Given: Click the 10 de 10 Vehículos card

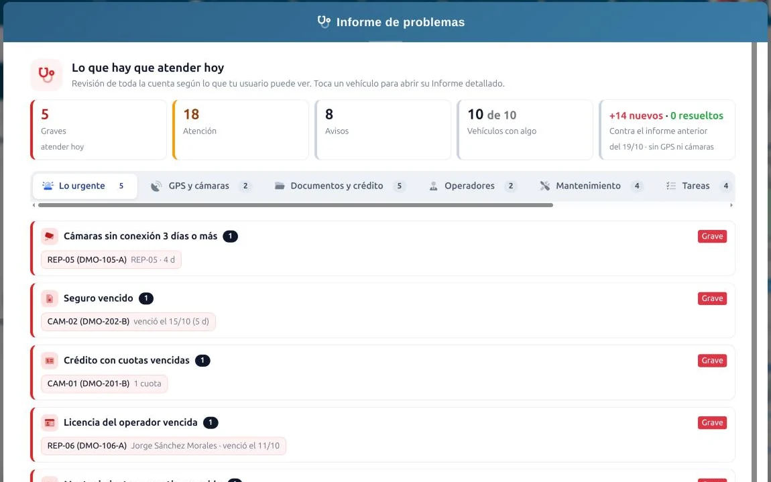Looking at the screenshot, I should [x=525, y=130].
